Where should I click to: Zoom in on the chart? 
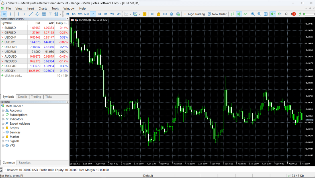click(253, 14)
